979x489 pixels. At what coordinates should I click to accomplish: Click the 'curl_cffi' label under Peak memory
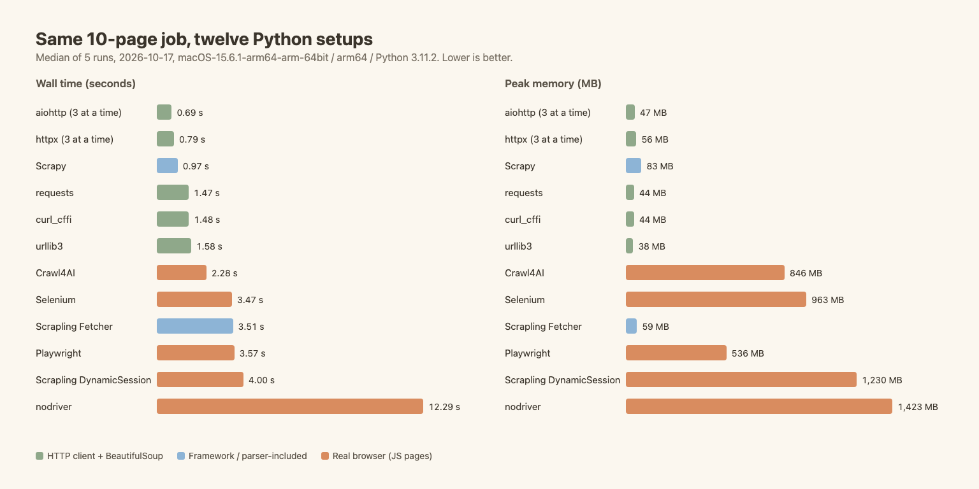523,219
